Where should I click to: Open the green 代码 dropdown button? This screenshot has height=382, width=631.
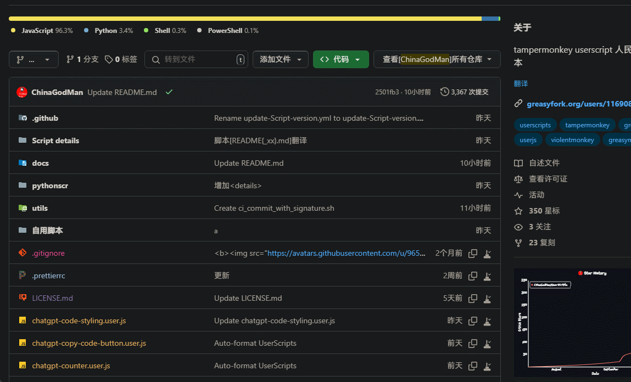click(x=340, y=59)
